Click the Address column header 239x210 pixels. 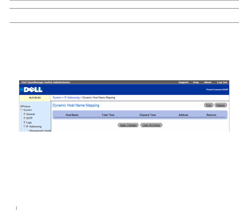[183, 115]
